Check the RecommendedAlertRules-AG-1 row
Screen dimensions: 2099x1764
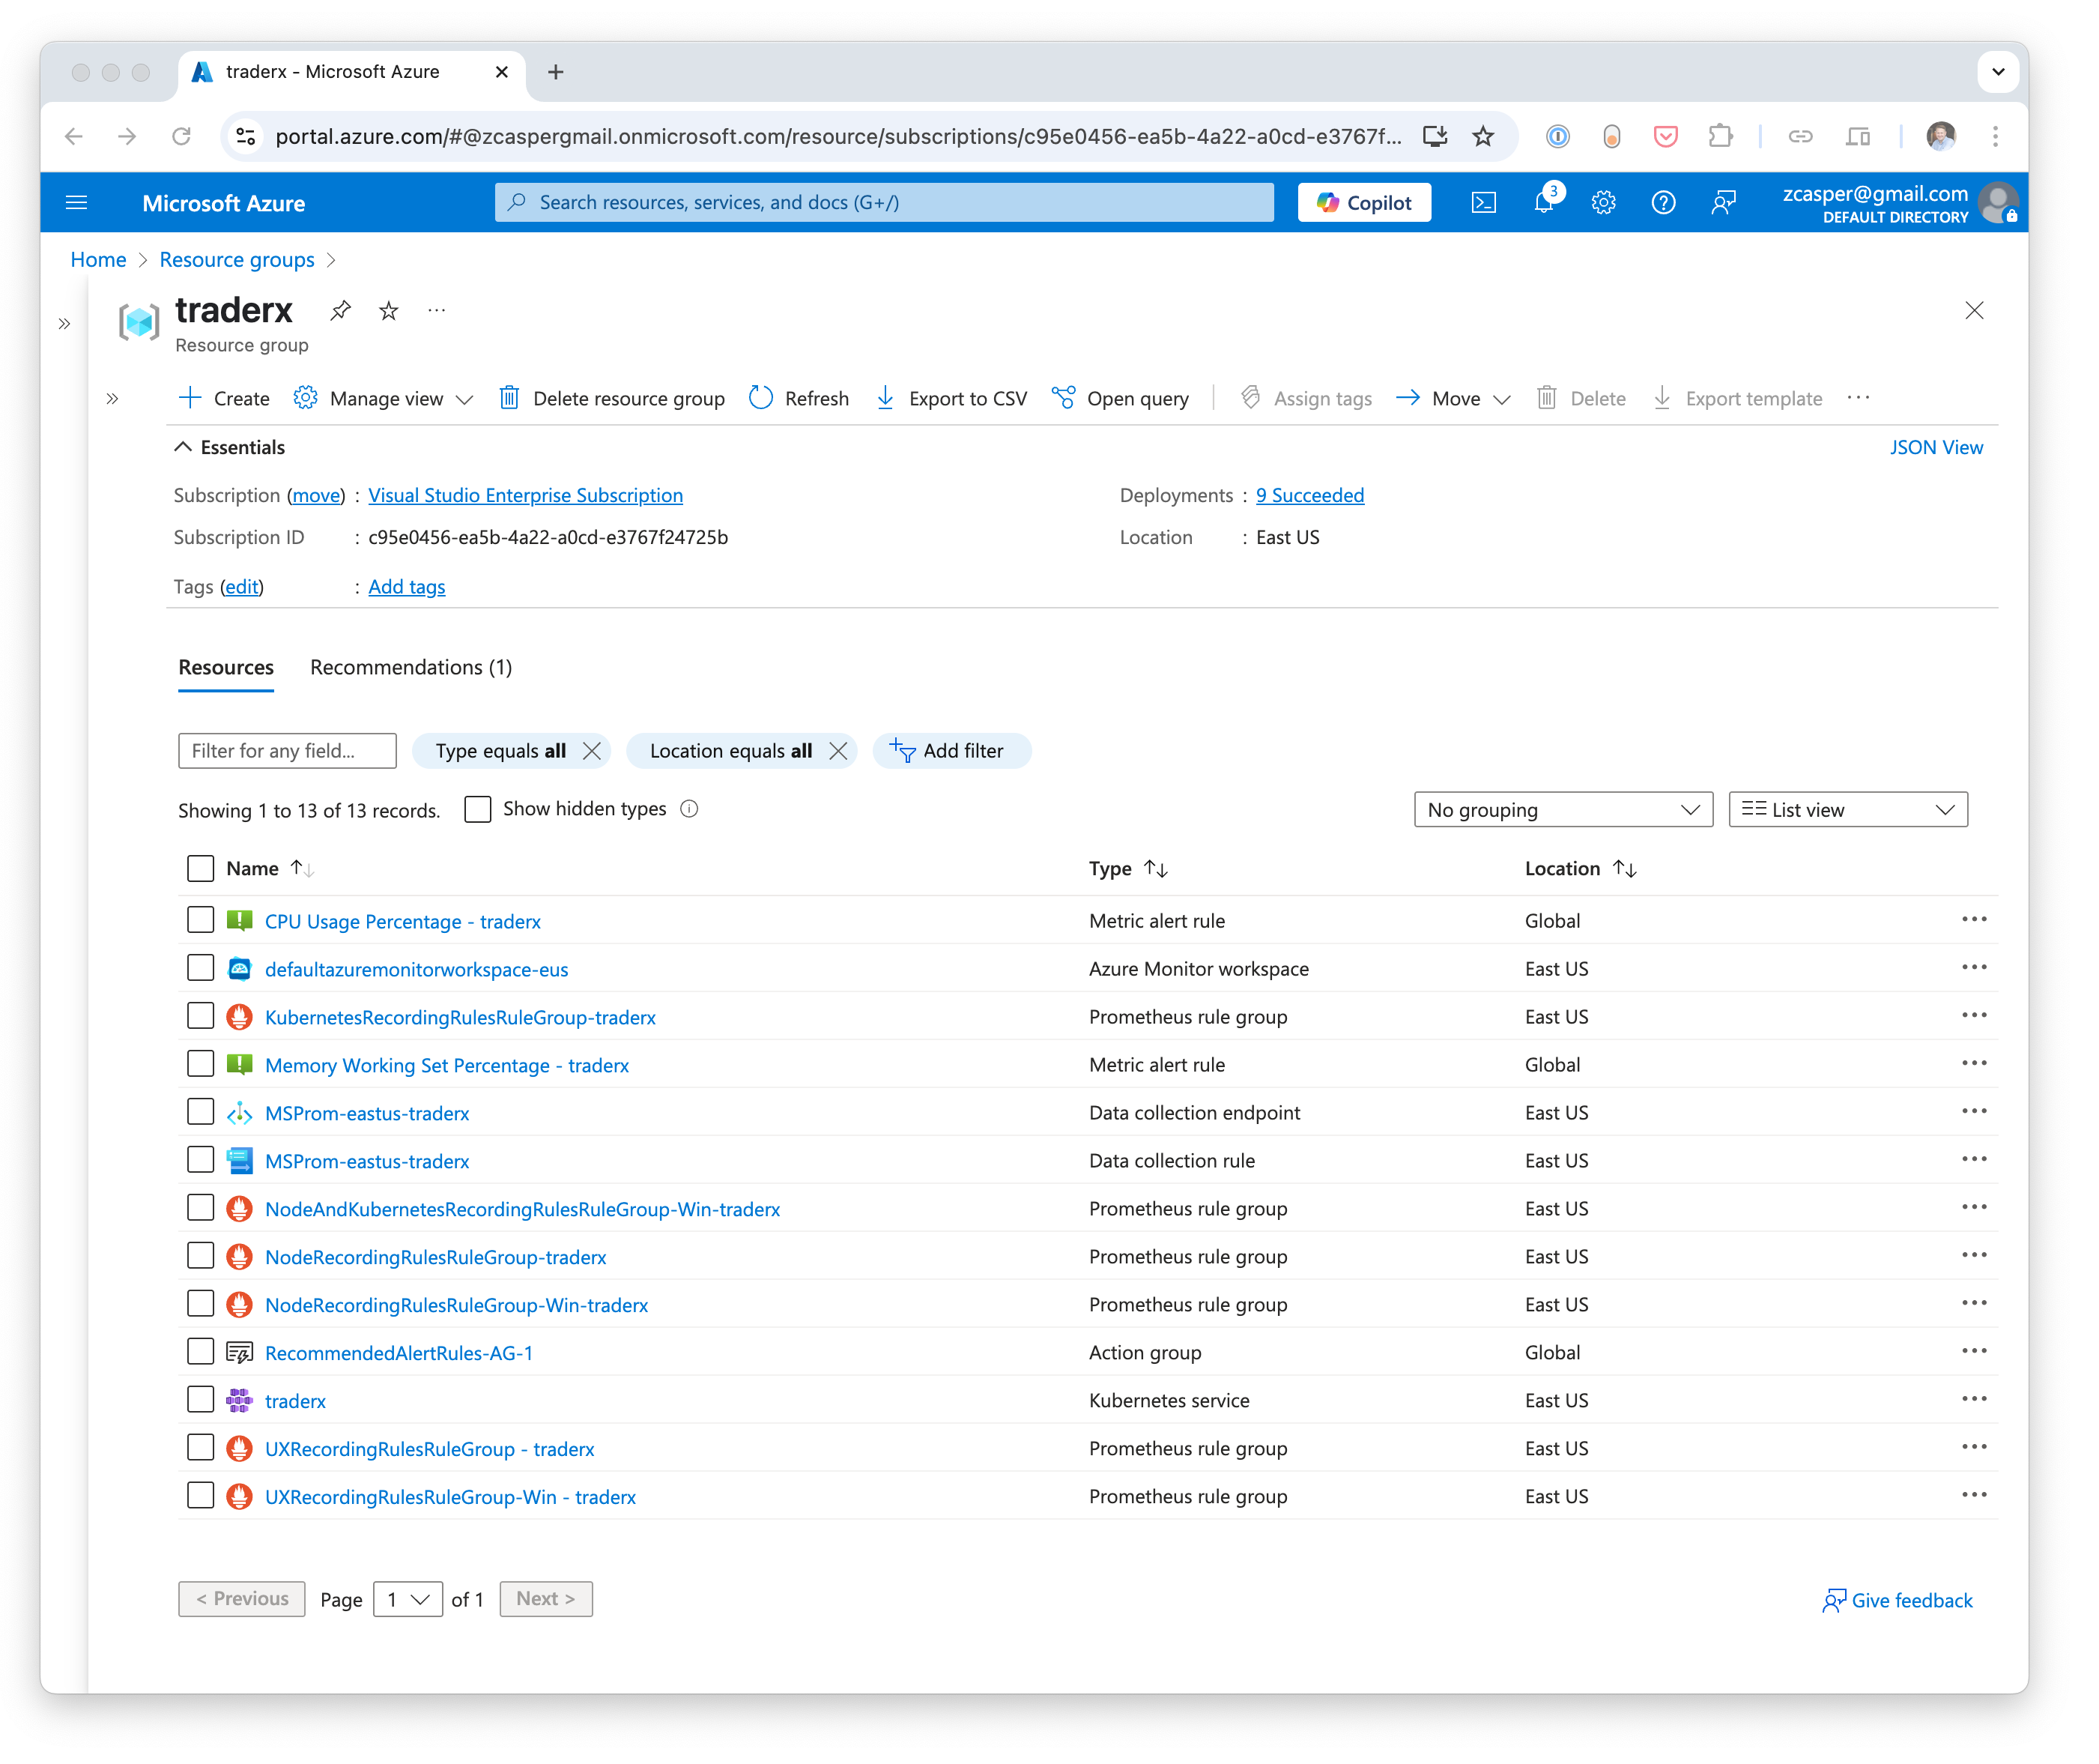coord(201,1352)
